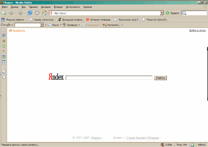Go forward with the right arrow icon
The width and height of the screenshot is (208, 147).
pyautogui.click(x=20, y=13)
